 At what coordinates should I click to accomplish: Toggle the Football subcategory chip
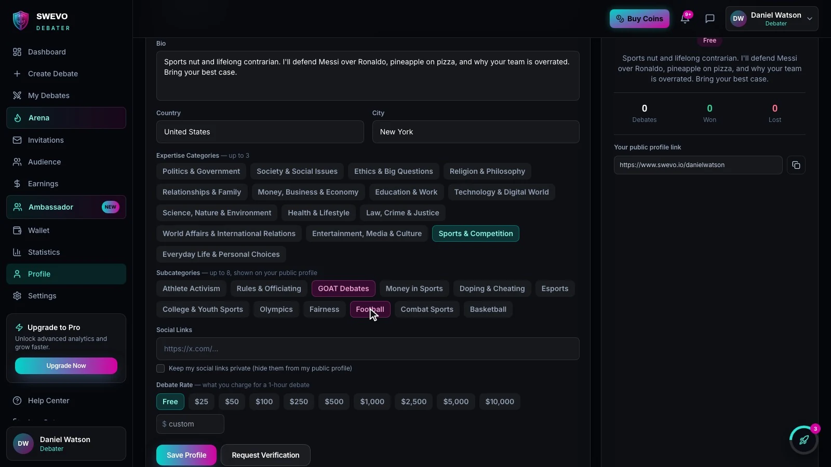point(370,309)
